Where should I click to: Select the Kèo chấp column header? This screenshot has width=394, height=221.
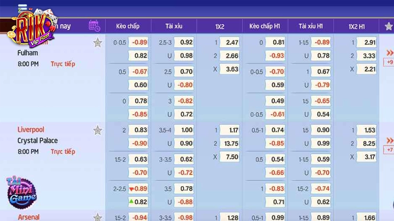[128, 26]
